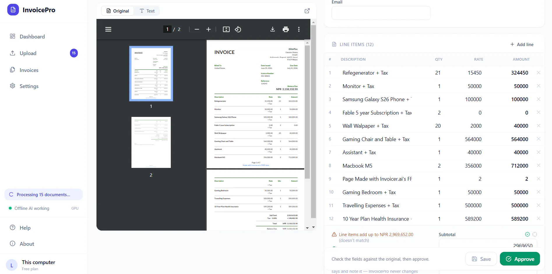Click the green subtotal verified check icon
This screenshot has width=552, height=274.
click(x=527, y=234)
